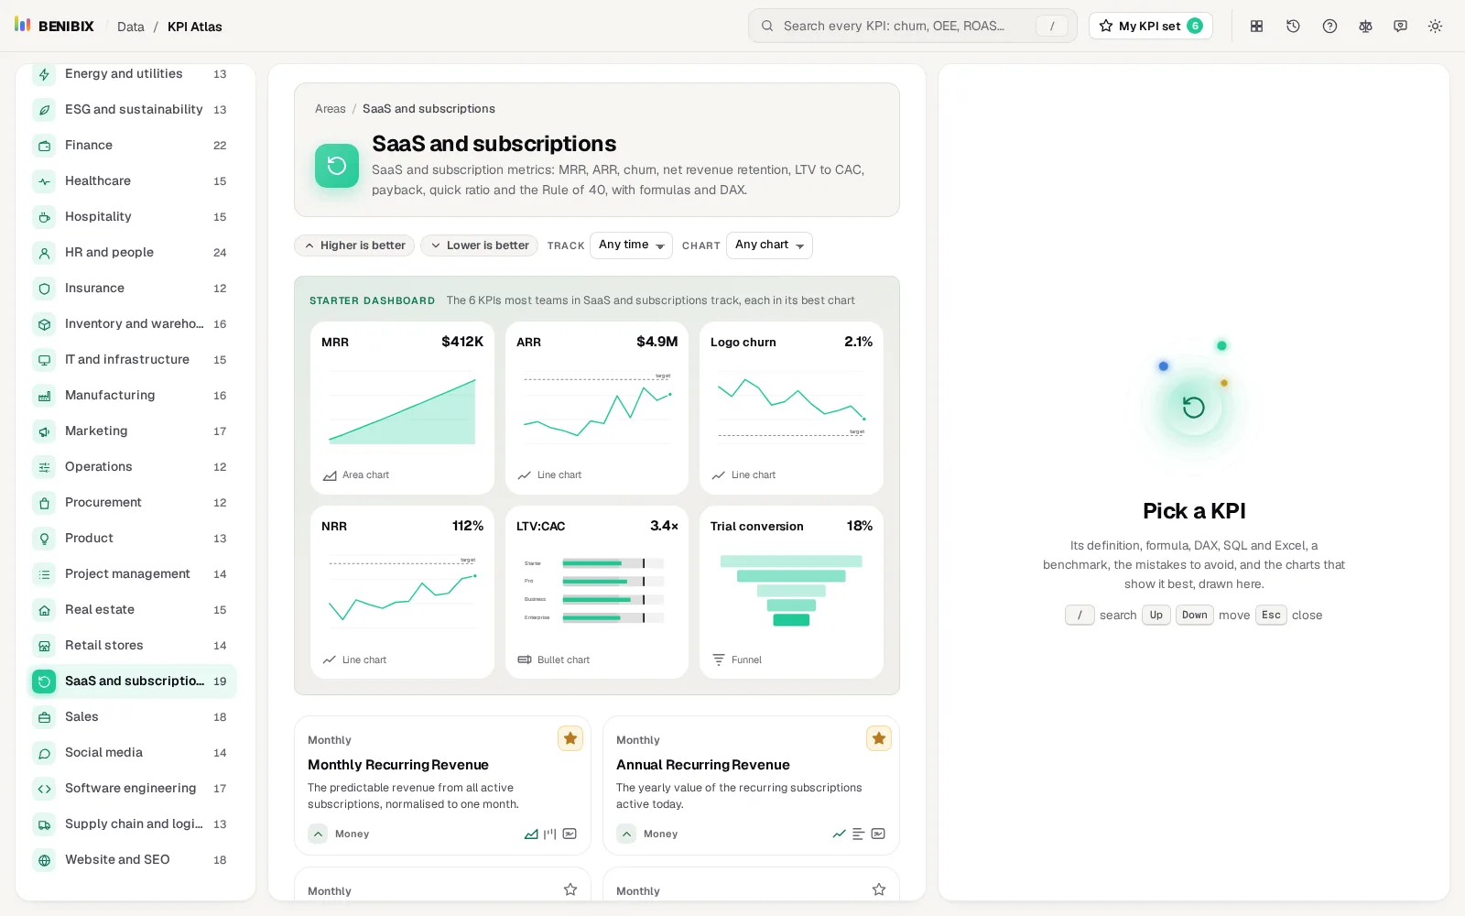Open the LTV:CAC bullet chart tile

(x=597, y=593)
